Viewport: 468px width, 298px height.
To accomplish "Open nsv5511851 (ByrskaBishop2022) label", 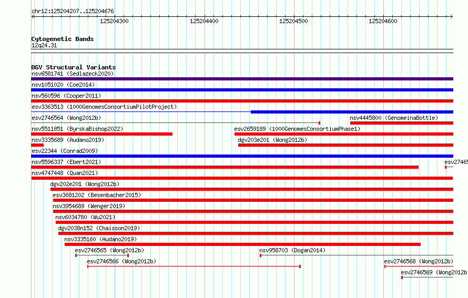I will pyautogui.click(x=77, y=129).
